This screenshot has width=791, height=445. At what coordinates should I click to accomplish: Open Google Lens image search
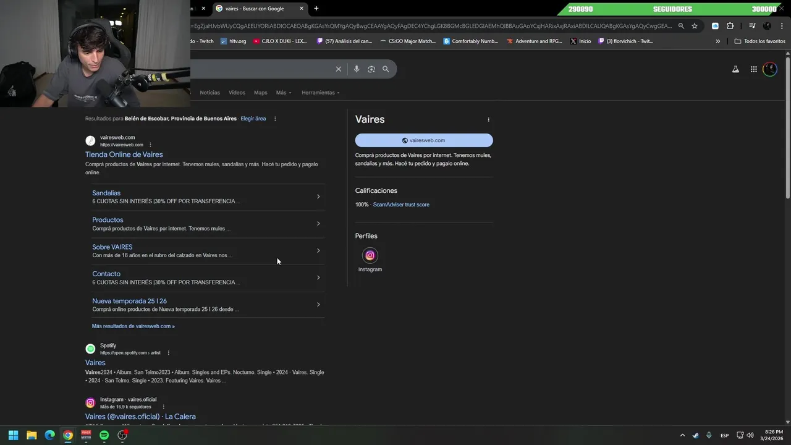coord(371,69)
